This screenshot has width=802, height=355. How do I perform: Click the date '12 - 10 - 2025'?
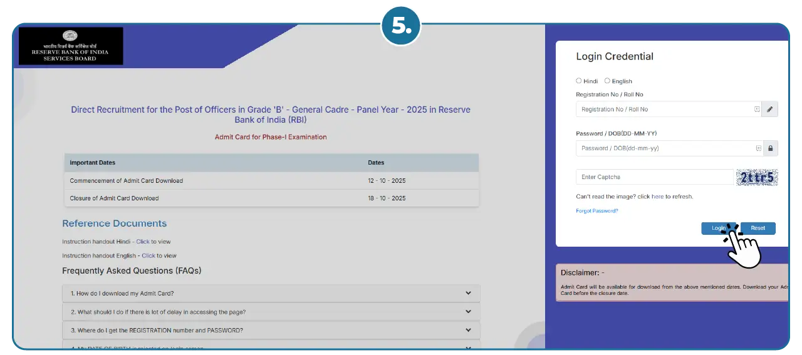387,181
